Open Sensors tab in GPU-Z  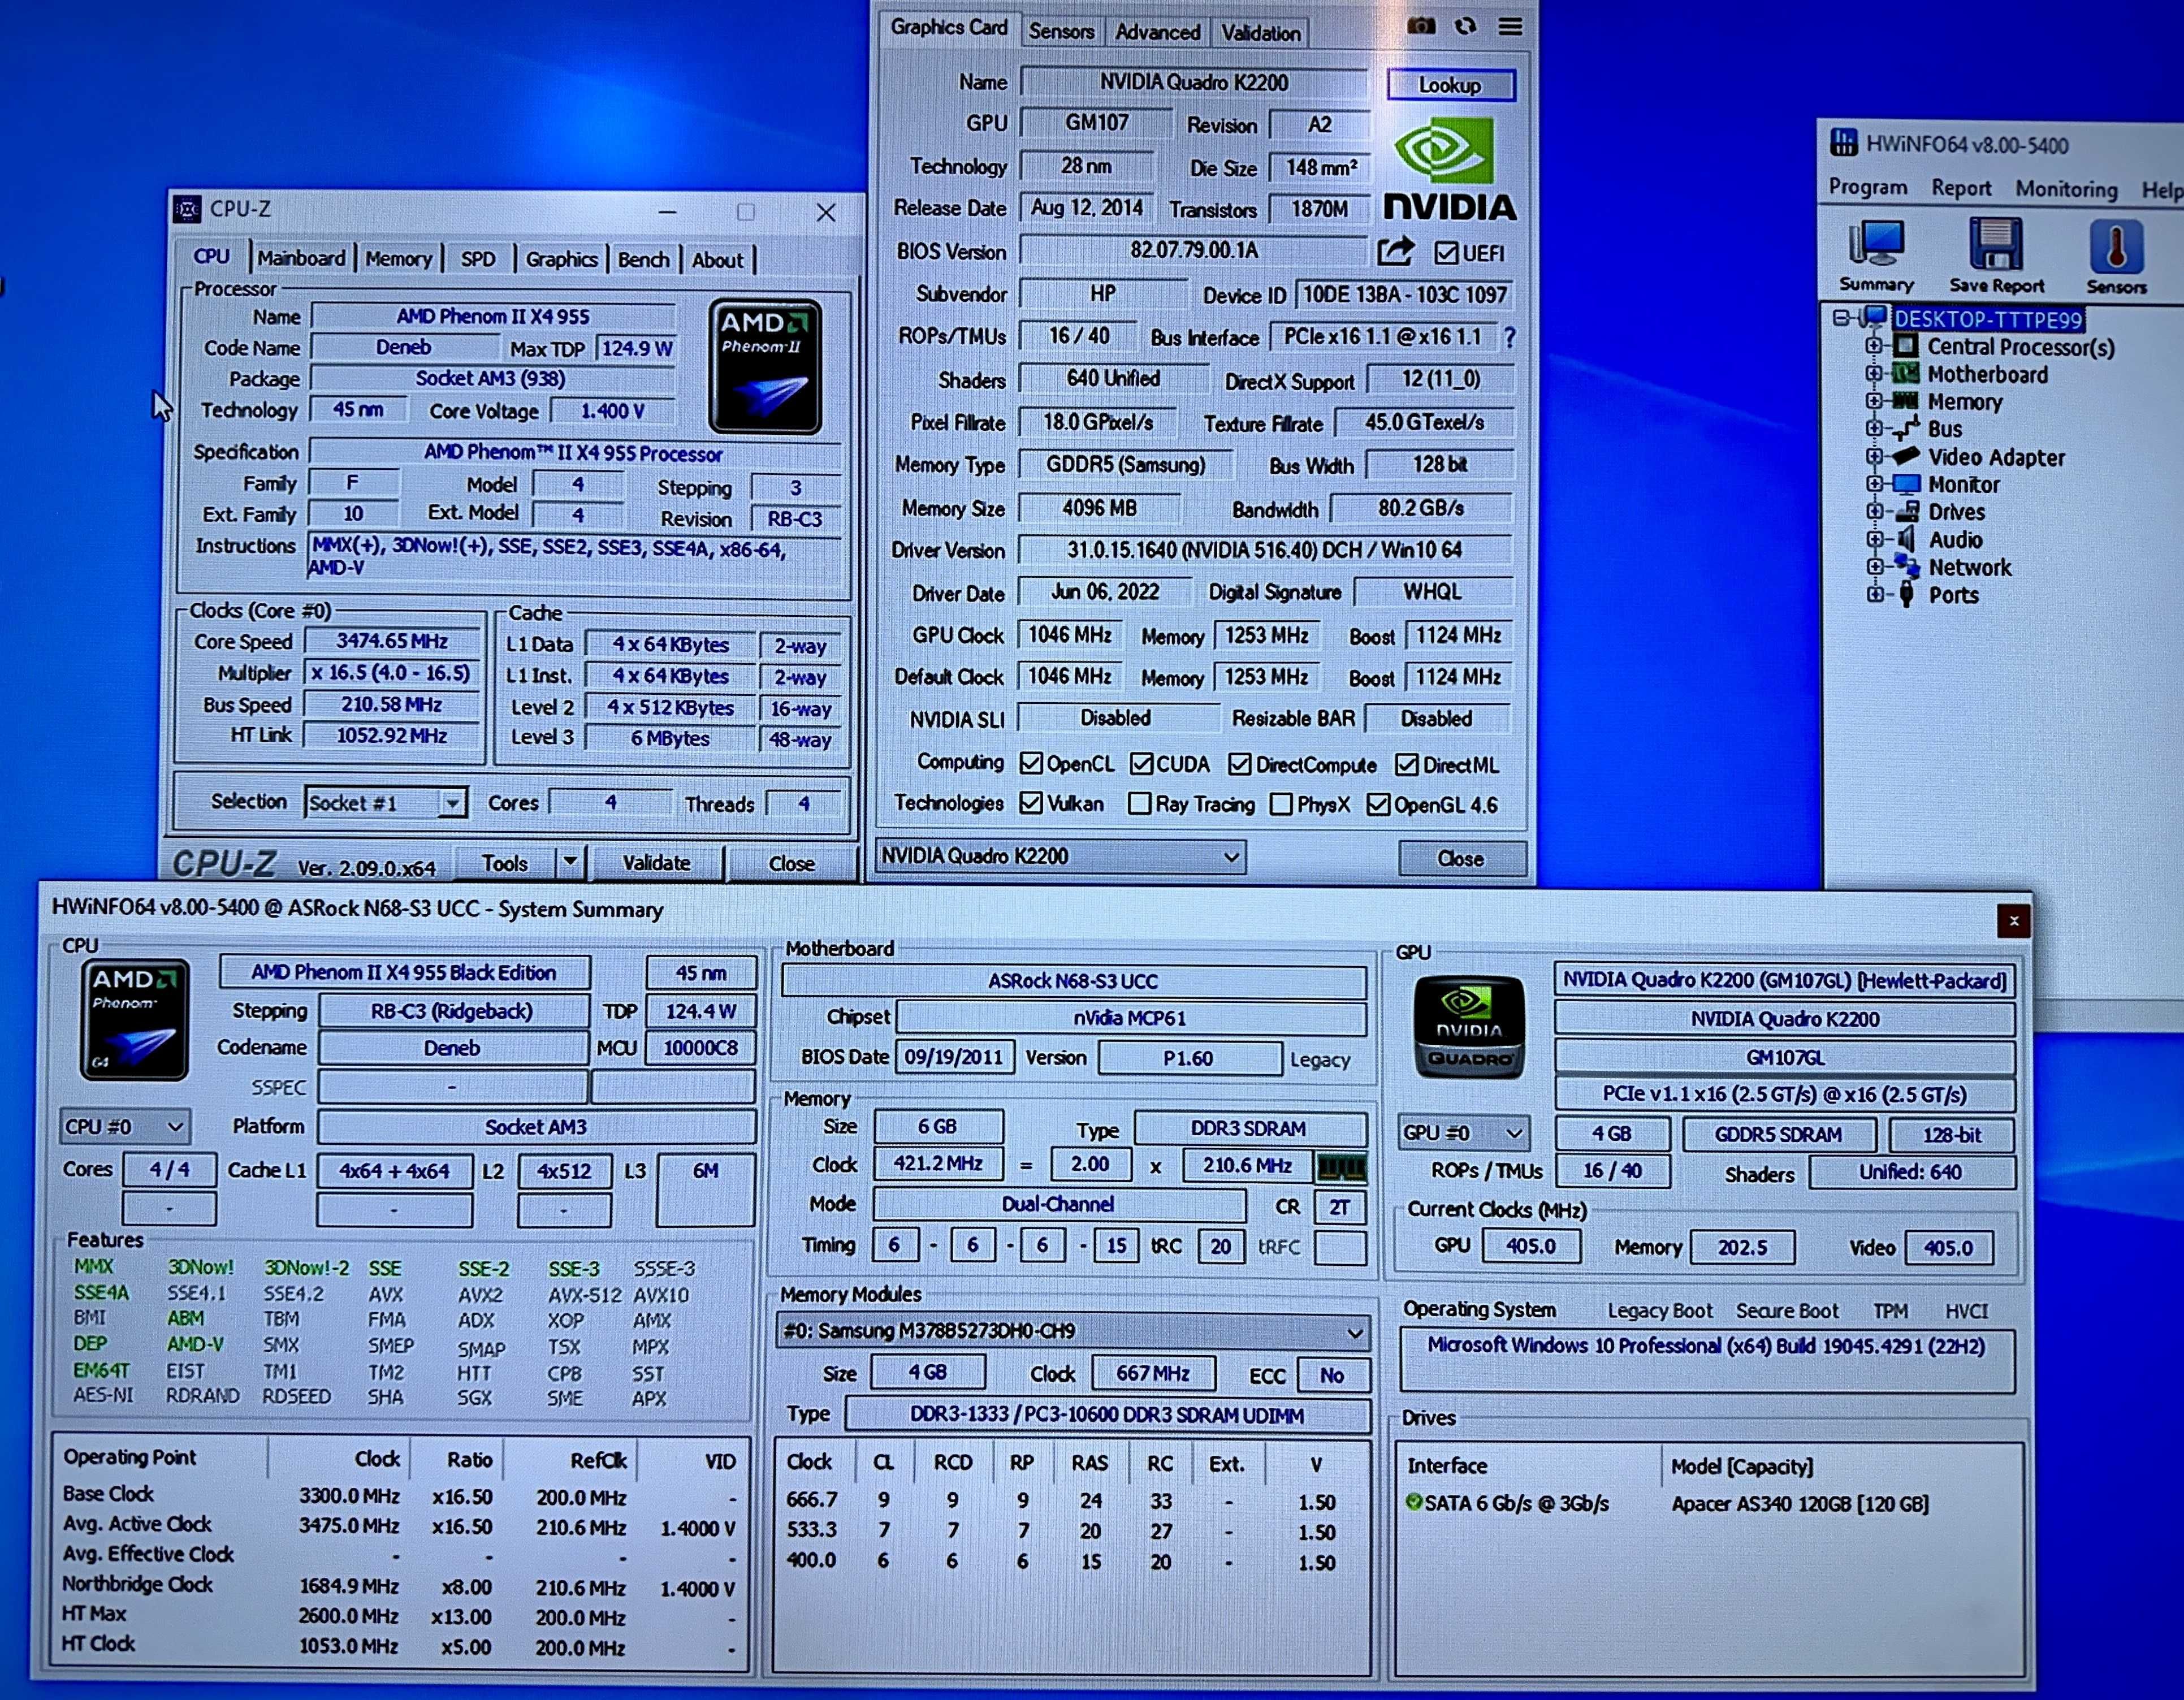click(1061, 31)
